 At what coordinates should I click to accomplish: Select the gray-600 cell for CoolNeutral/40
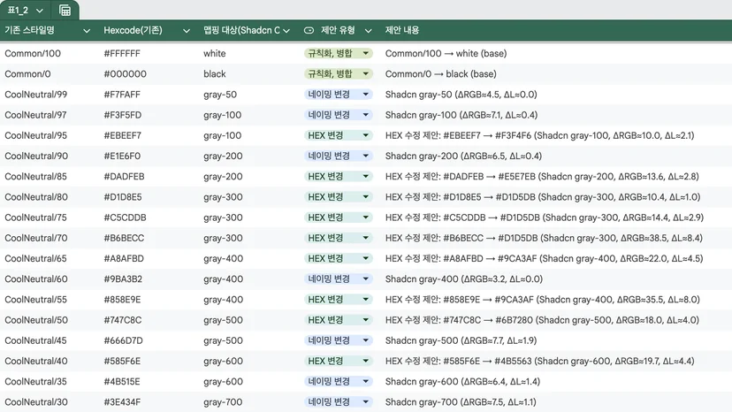(x=223, y=361)
